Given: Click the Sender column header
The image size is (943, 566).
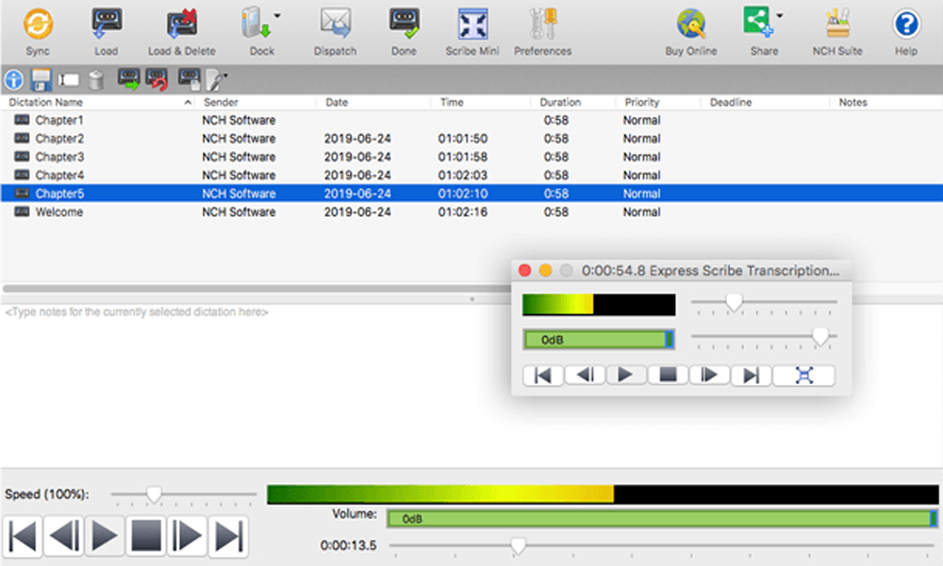Looking at the screenshot, I should coord(221,102).
